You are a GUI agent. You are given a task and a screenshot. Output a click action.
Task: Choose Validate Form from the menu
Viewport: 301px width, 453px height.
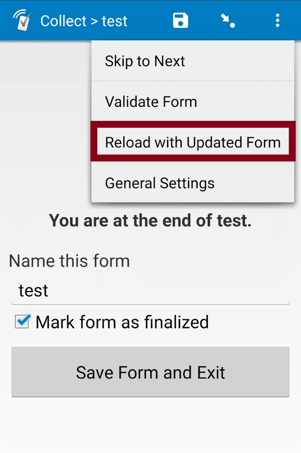[x=193, y=101]
